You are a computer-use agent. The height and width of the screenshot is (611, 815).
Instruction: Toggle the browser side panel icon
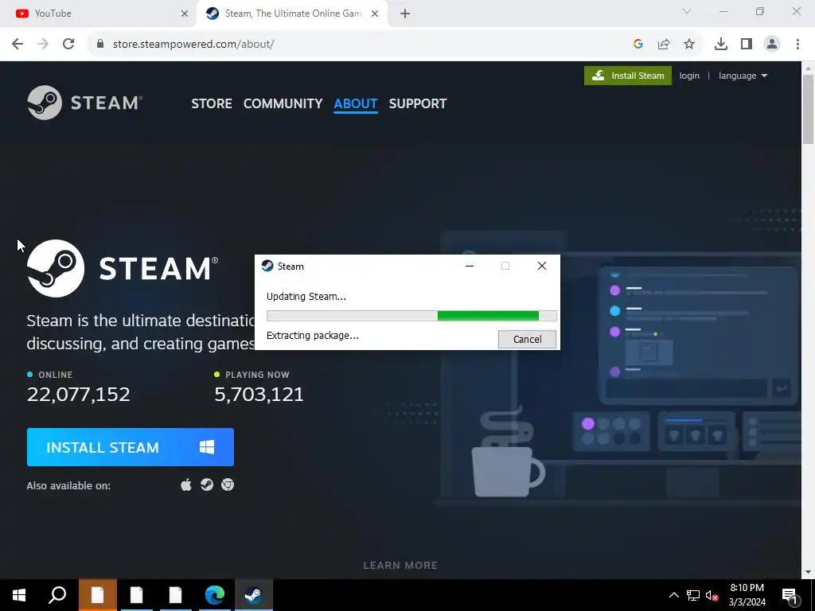coord(747,45)
